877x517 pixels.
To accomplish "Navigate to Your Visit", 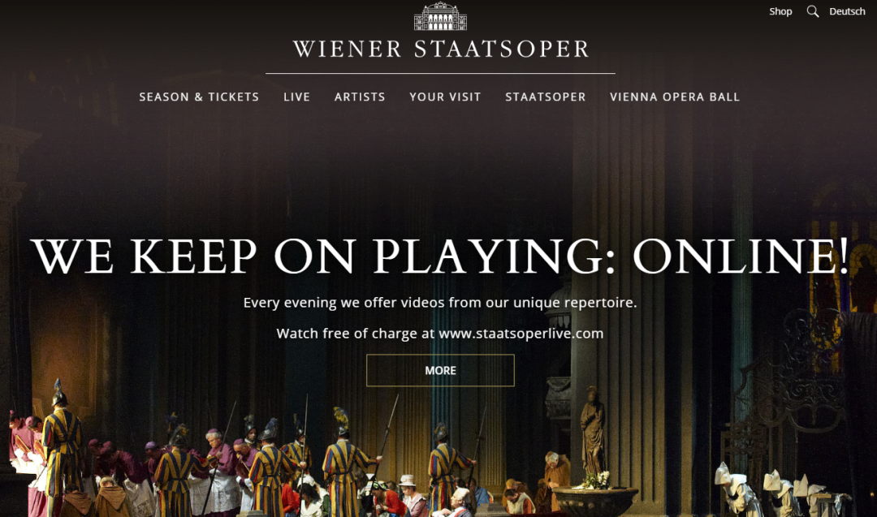I will pyautogui.click(x=445, y=97).
